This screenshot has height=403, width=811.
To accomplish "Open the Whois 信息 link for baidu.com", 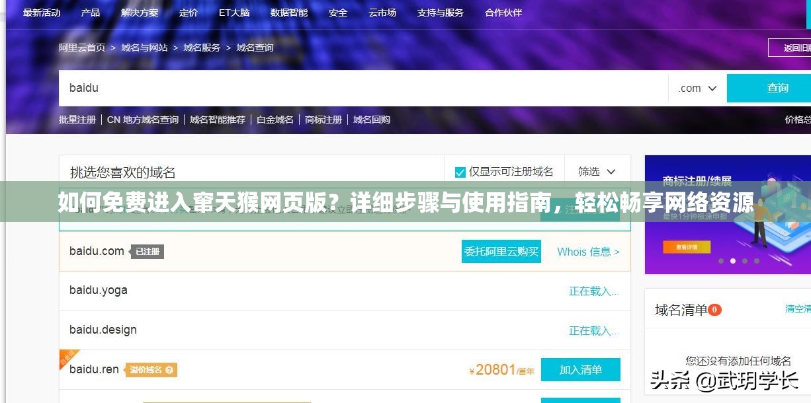I will (x=587, y=251).
